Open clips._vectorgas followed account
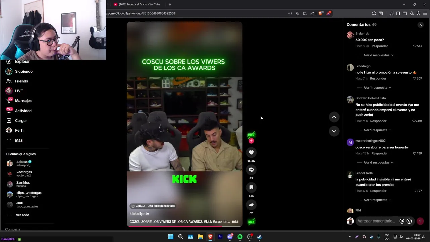This screenshot has height=242, width=430. (x=29, y=194)
